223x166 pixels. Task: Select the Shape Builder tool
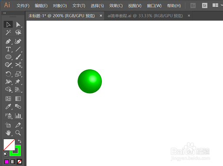tap(8, 90)
